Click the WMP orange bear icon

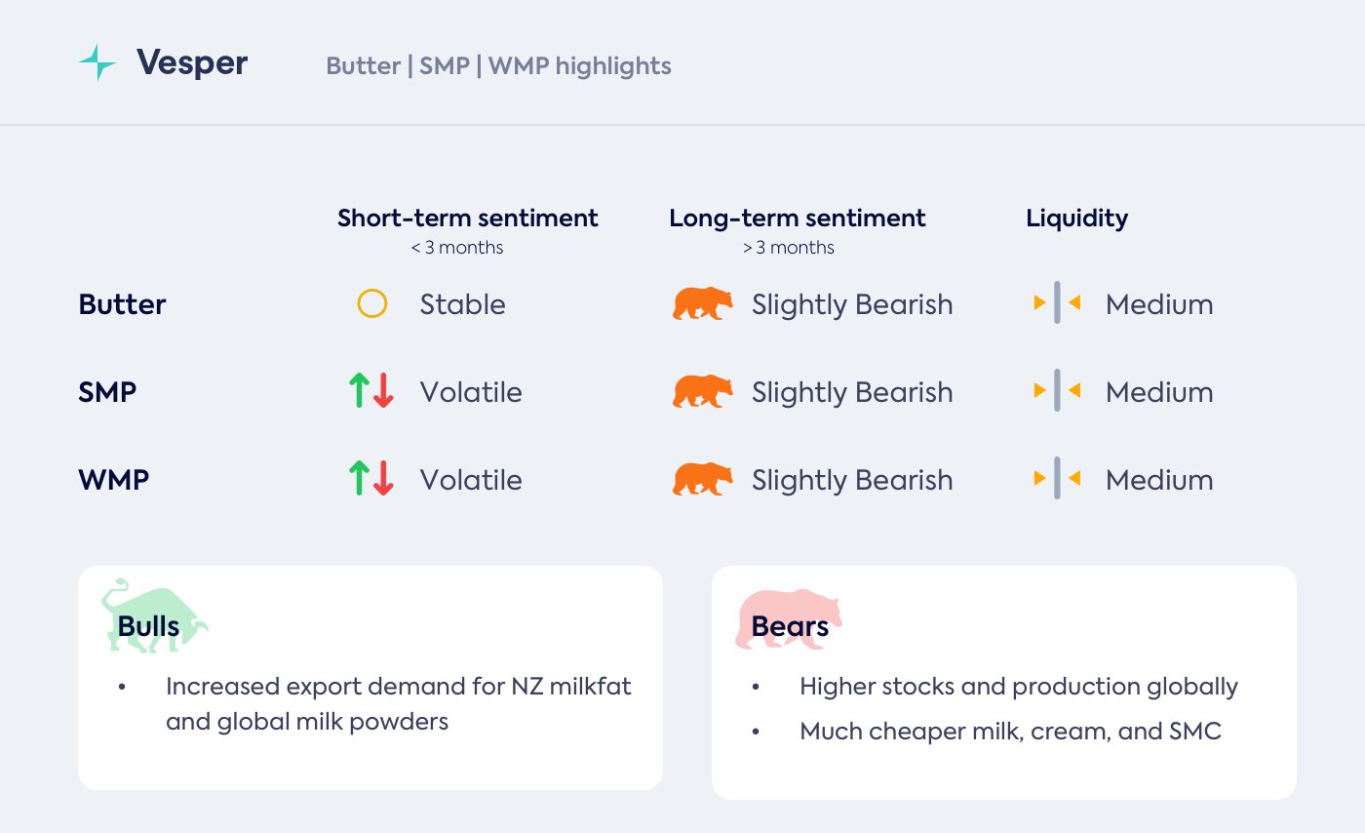coord(702,480)
